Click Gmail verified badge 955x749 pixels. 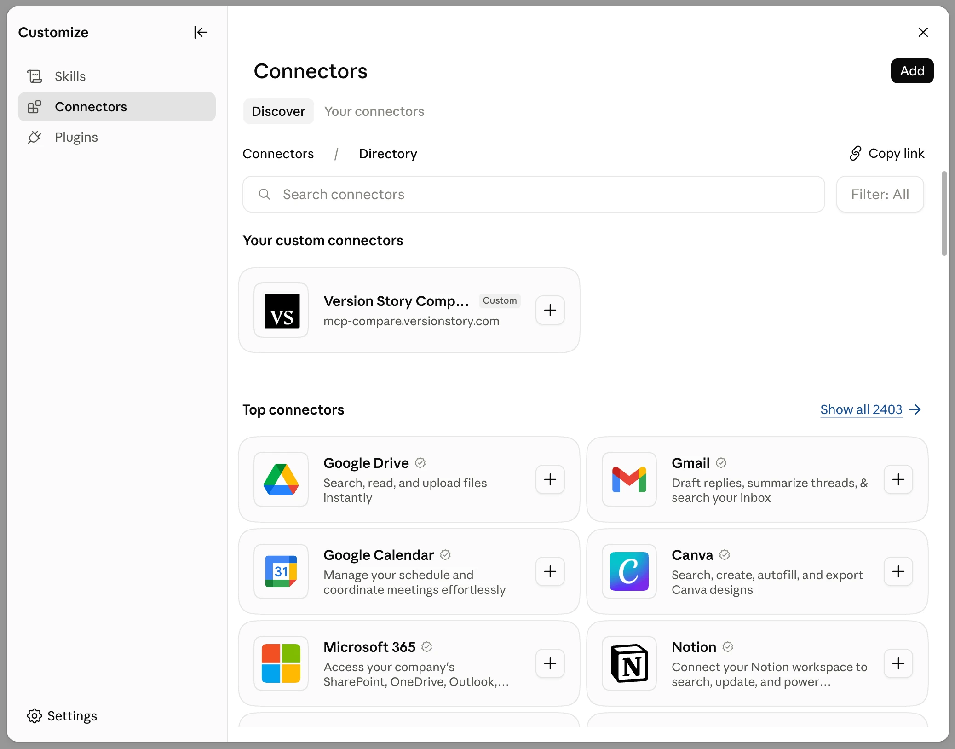[721, 463]
